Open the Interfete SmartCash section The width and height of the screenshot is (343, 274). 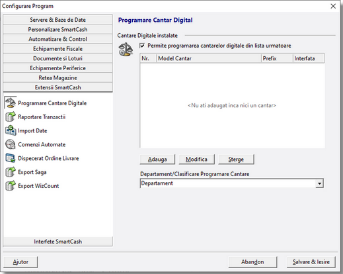[x=57, y=242]
